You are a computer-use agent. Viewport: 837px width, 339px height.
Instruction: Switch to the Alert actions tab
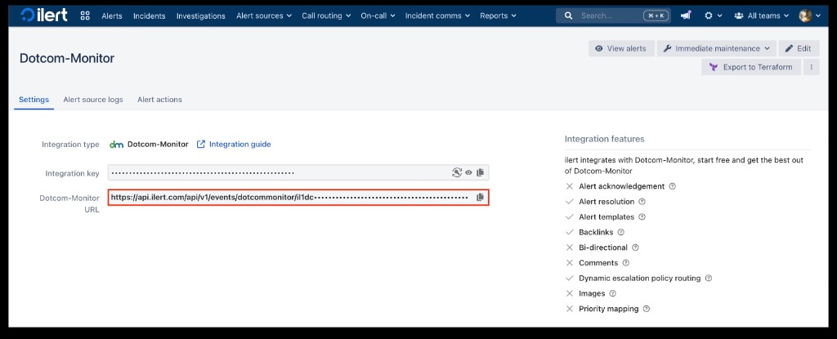pos(159,100)
